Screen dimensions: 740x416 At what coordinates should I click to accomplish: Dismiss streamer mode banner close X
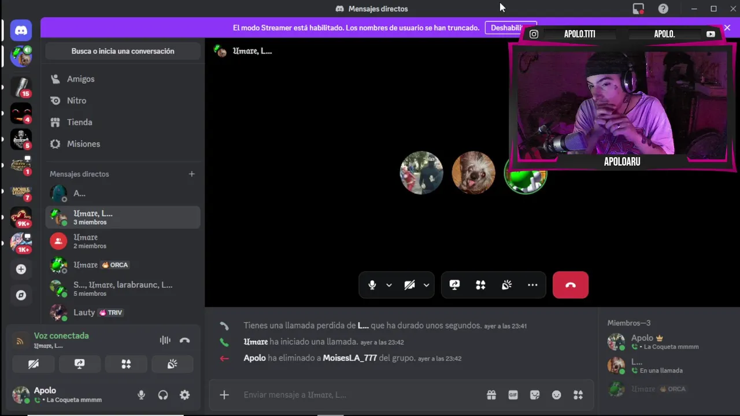[727, 28]
